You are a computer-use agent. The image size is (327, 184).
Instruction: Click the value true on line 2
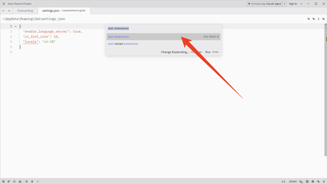[77, 31]
